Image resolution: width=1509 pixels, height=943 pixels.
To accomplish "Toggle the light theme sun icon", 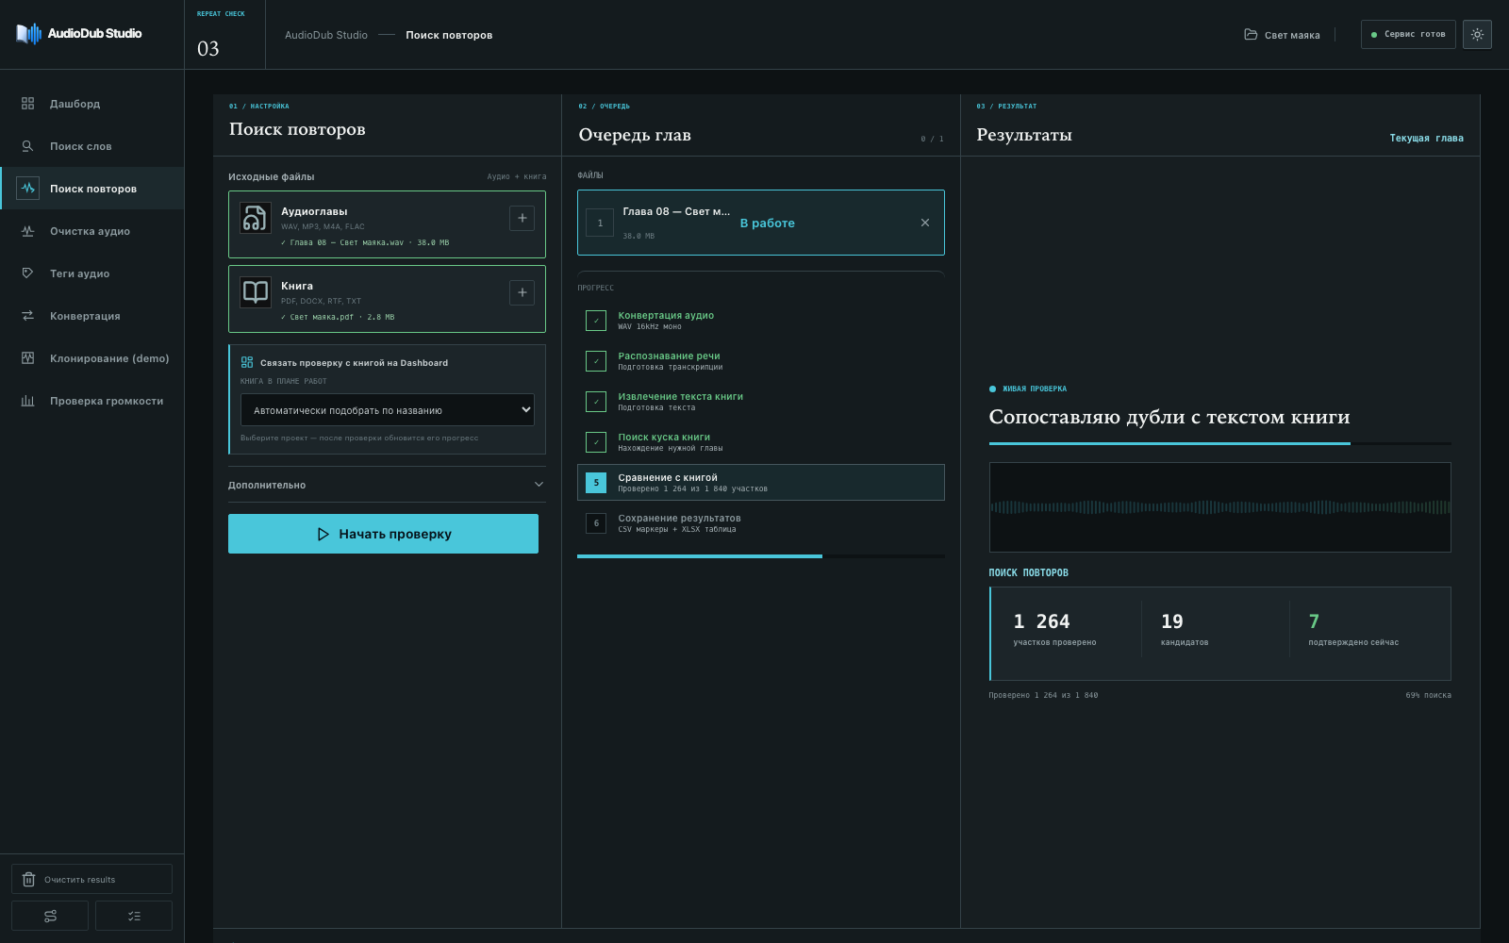I will [1477, 34].
